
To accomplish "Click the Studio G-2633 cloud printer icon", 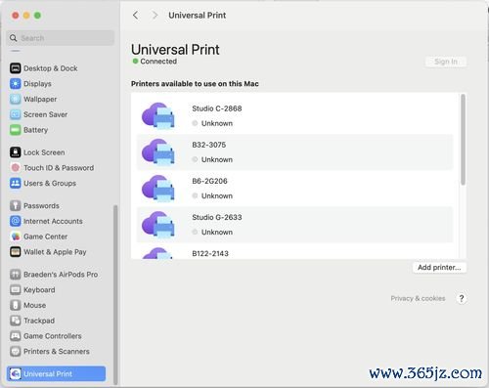I will pyautogui.click(x=158, y=224).
